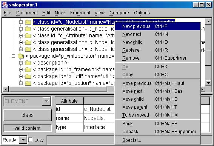
Task: Choose Unpack from the context menu
Action: [158, 132]
